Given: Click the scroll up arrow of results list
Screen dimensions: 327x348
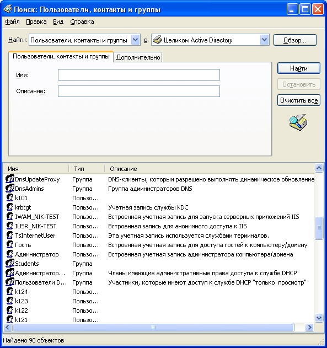Looking at the screenshot, I should click(x=319, y=168).
